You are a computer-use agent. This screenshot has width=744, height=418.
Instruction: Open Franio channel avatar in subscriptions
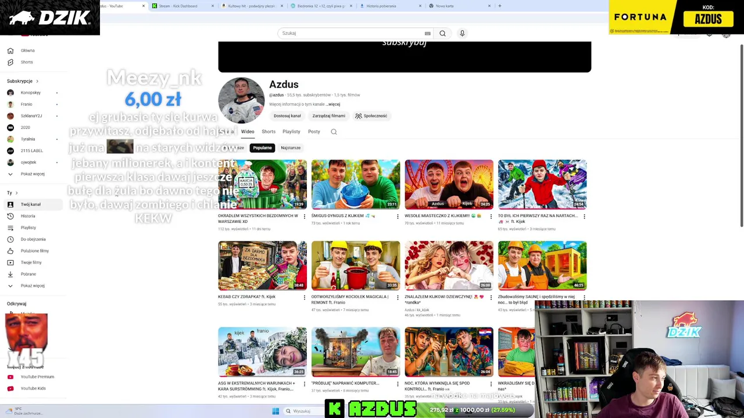10,105
